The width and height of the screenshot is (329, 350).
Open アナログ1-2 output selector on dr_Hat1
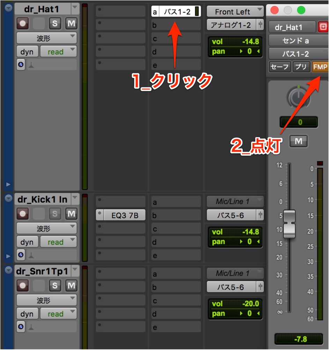231,25
